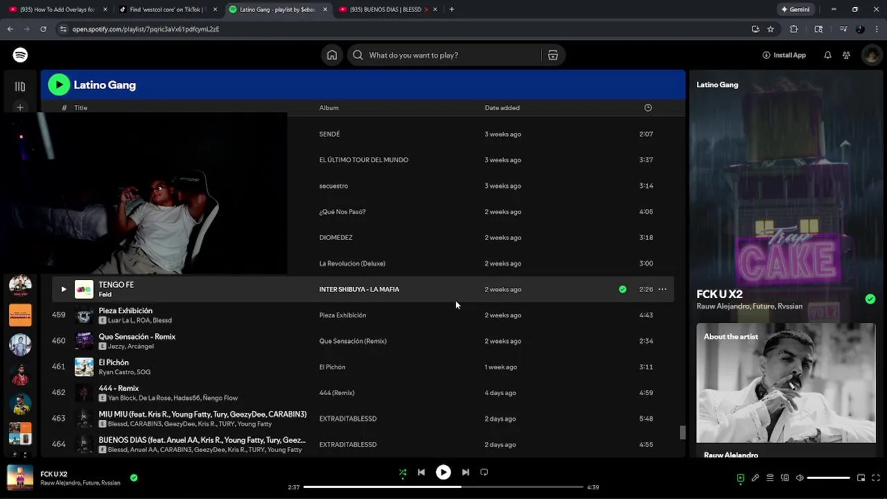This screenshot has width=887, height=499.
Task: Show lyrics with microphone icon
Action: tap(755, 478)
